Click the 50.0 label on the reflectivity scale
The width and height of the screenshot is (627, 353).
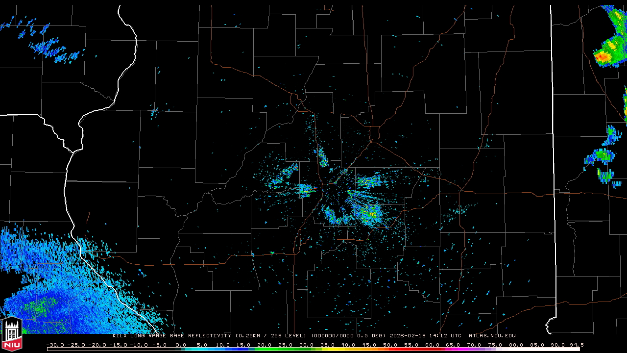coord(390,345)
